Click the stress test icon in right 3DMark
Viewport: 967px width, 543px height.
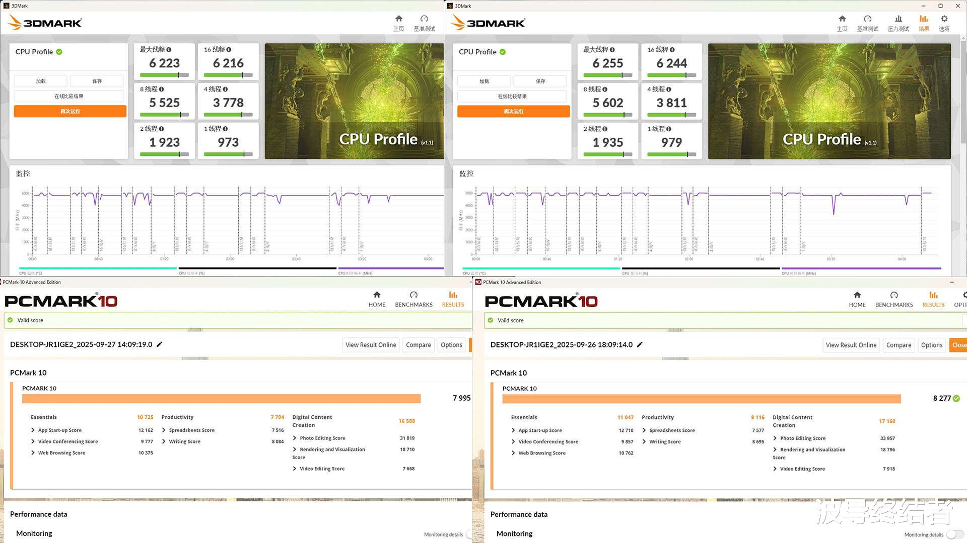[x=898, y=19]
